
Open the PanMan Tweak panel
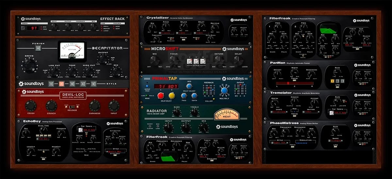(x=295, y=80)
